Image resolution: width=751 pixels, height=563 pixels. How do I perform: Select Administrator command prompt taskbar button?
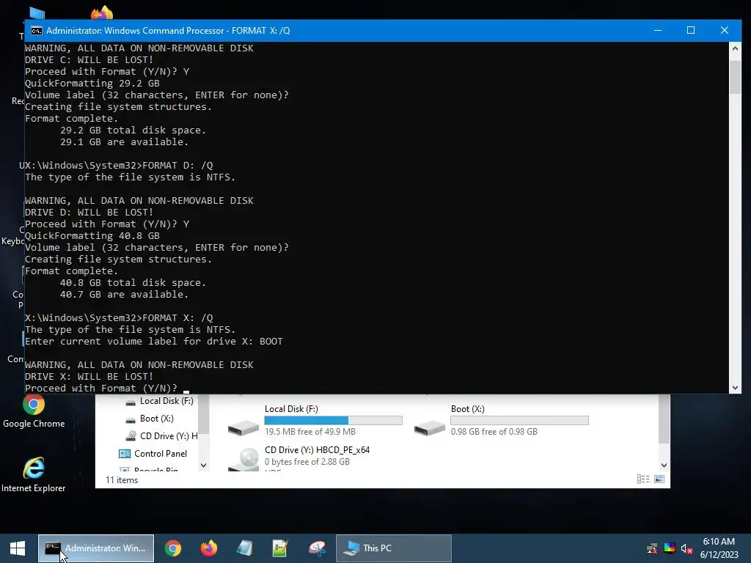[x=96, y=548]
